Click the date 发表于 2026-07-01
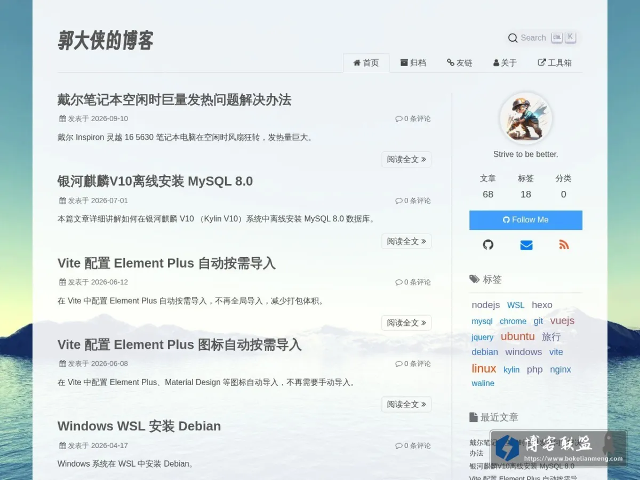Viewport: 640px width, 480px height. click(x=93, y=201)
